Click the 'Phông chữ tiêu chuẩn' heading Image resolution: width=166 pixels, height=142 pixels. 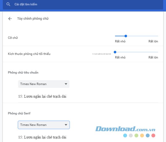(x=23, y=73)
